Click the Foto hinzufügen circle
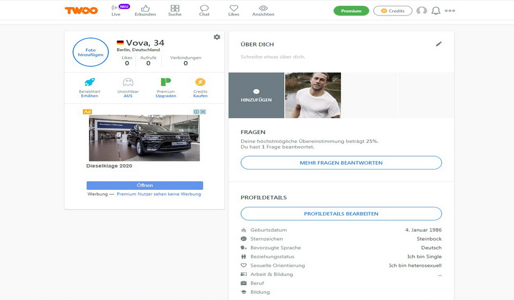This screenshot has height=300, width=514. (90, 52)
